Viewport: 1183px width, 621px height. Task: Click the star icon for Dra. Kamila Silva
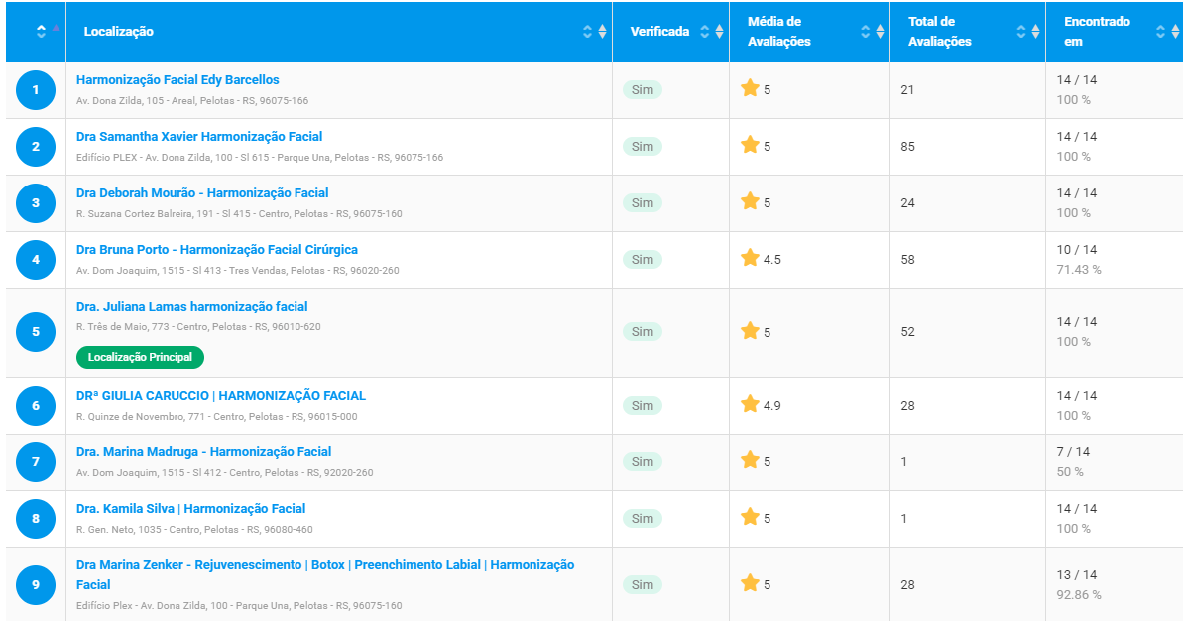pyautogui.click(x=750, y=517)
